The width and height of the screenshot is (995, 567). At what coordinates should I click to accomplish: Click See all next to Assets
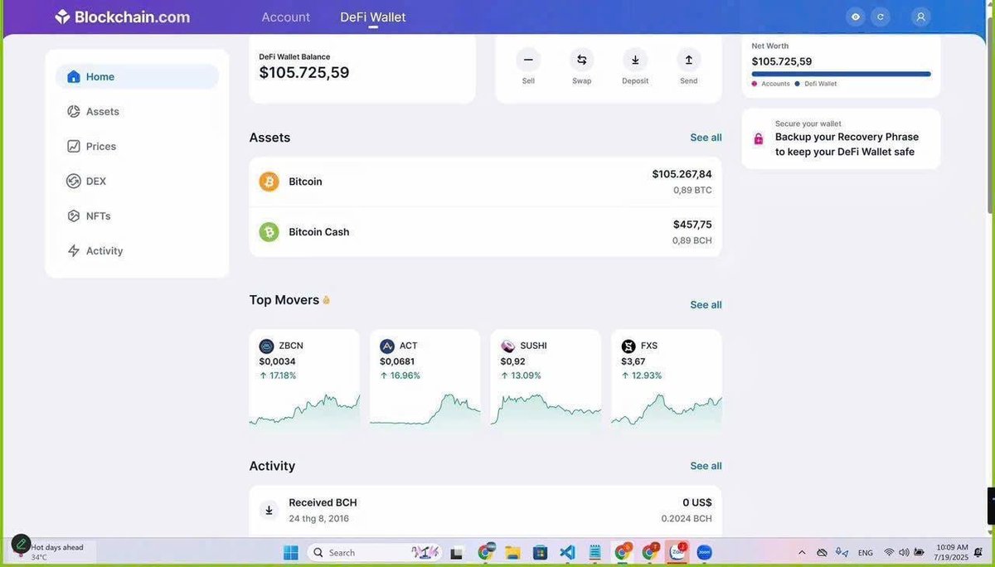click(x=706, y=138)
